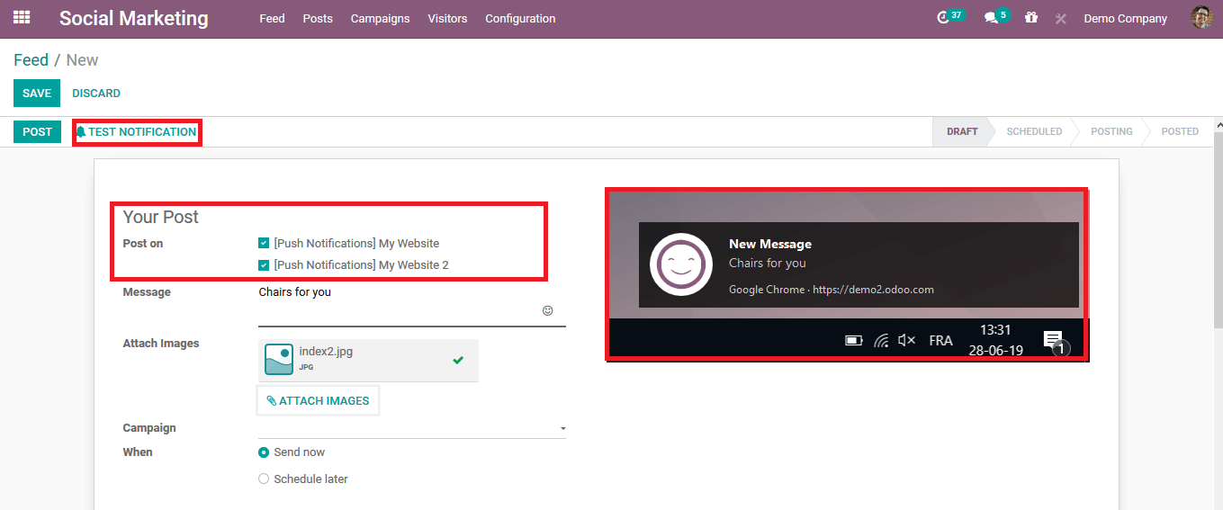Uncheck Push Notifications My Website 2 checkbox
The width and height of the screenshot is (1223, 510).
[x=264, y=264]
